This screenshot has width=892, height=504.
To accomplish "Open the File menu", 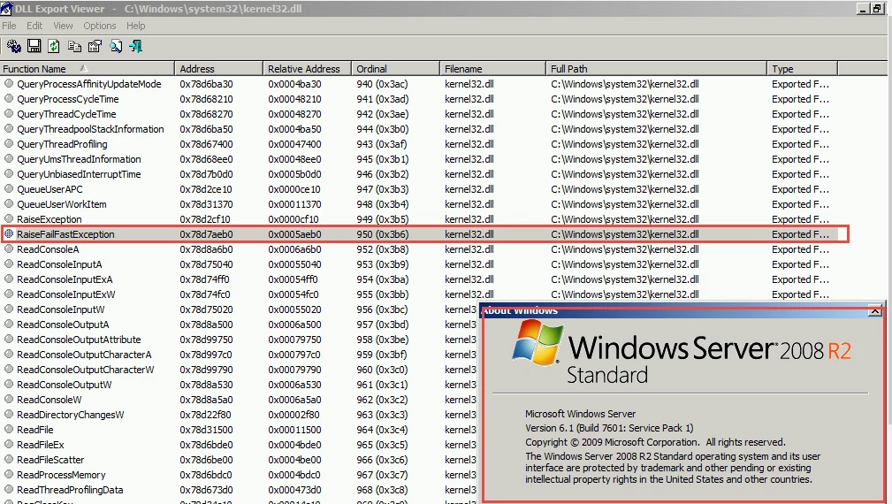I will tap(9, 26).
